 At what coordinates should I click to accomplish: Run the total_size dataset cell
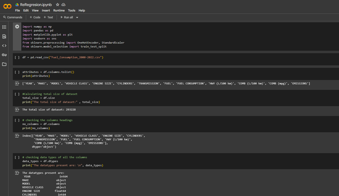click(17, 94)
